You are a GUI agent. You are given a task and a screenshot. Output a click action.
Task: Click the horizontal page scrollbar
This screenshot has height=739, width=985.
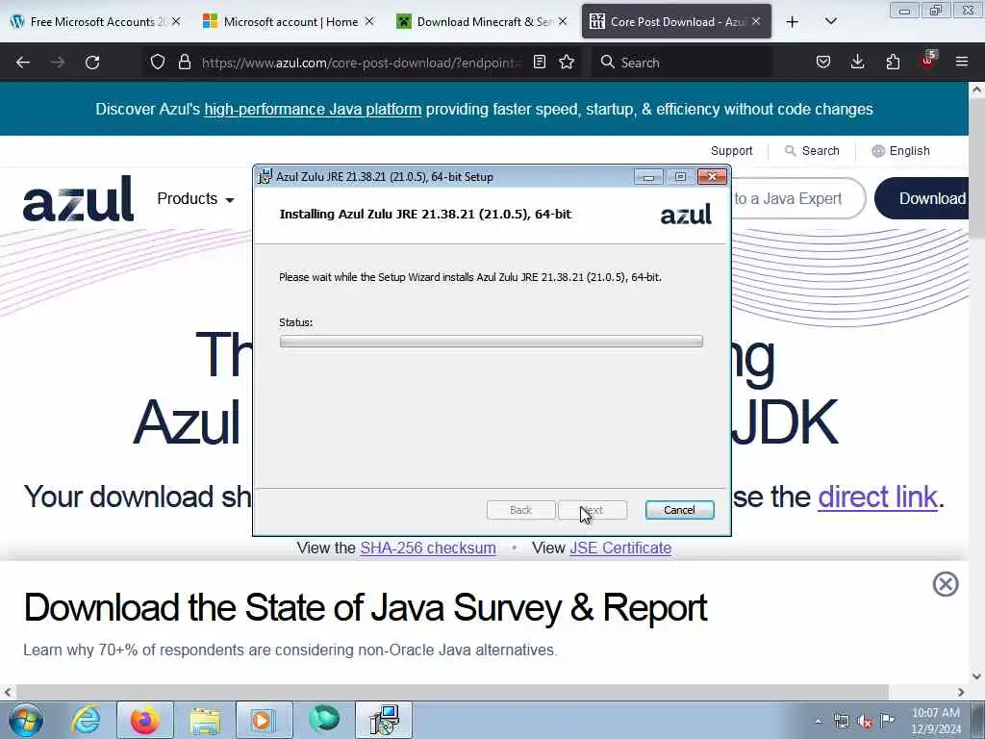pyautogui.click(x=452, y=692)
